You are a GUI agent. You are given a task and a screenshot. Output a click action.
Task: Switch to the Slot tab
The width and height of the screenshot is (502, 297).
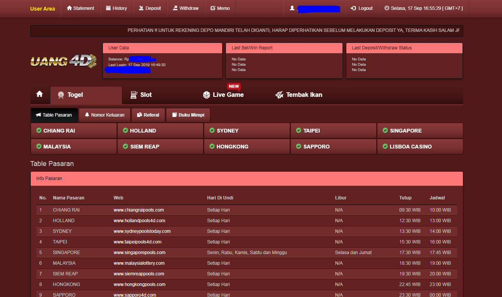pyautogui.click(x=141, y=95)
